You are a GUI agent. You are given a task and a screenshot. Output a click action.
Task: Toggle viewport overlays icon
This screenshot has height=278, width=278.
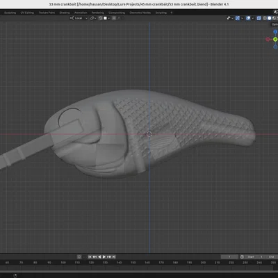click(248, 18)
